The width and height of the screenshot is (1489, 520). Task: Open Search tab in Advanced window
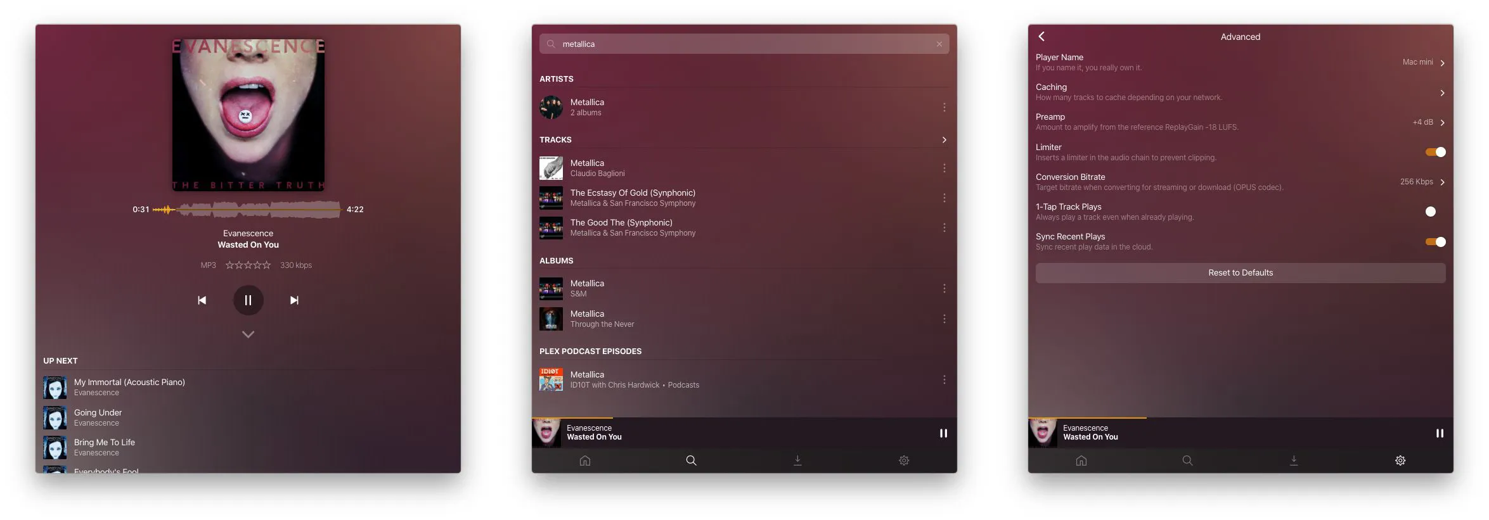[x=1187, y=460]
